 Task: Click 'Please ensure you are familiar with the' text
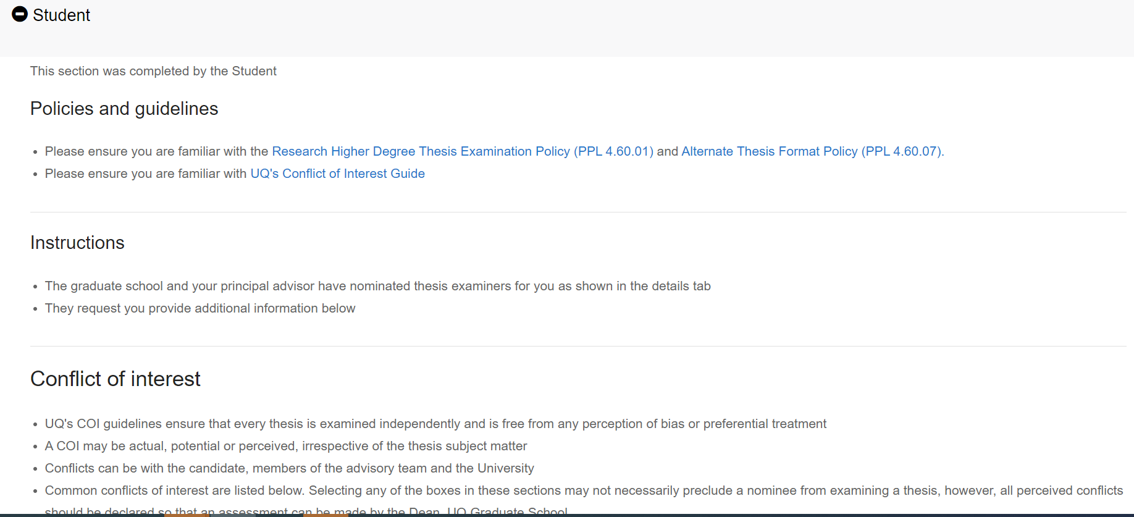pyautogui.click(x=156, y=151)
